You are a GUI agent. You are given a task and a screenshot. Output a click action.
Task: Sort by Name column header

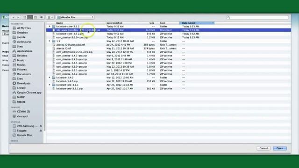[59, 23]
